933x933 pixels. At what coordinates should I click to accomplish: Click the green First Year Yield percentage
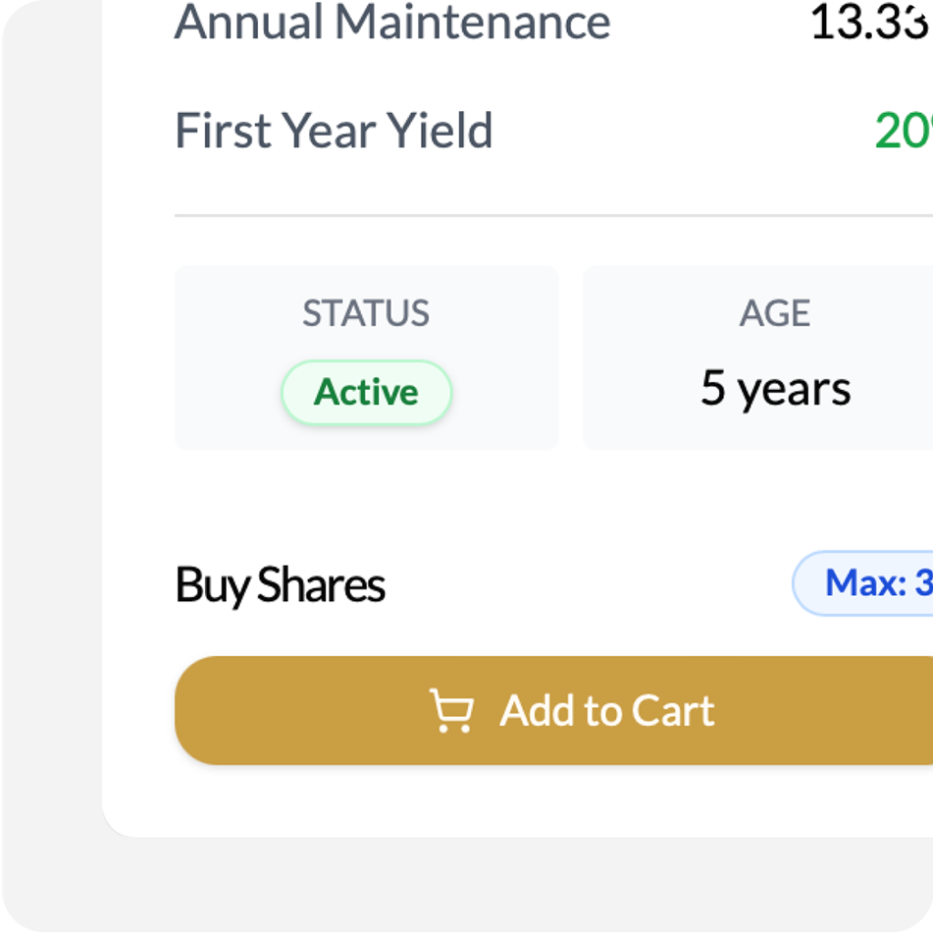pos(902,131)
